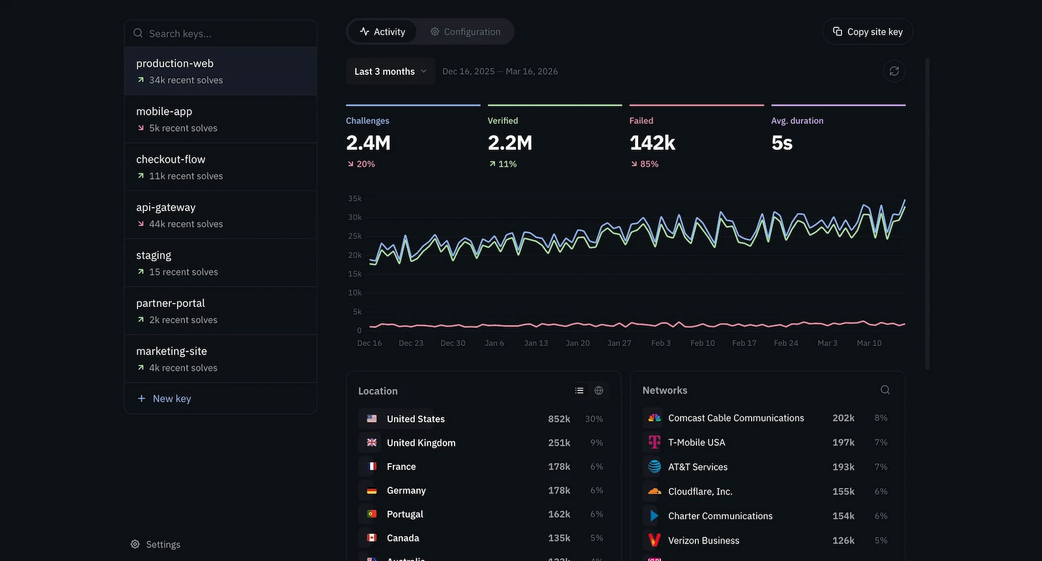Viewport: 1042px width, 561px height.
Task: Click the Charter Communications 154k value
Action: [843, 515]
